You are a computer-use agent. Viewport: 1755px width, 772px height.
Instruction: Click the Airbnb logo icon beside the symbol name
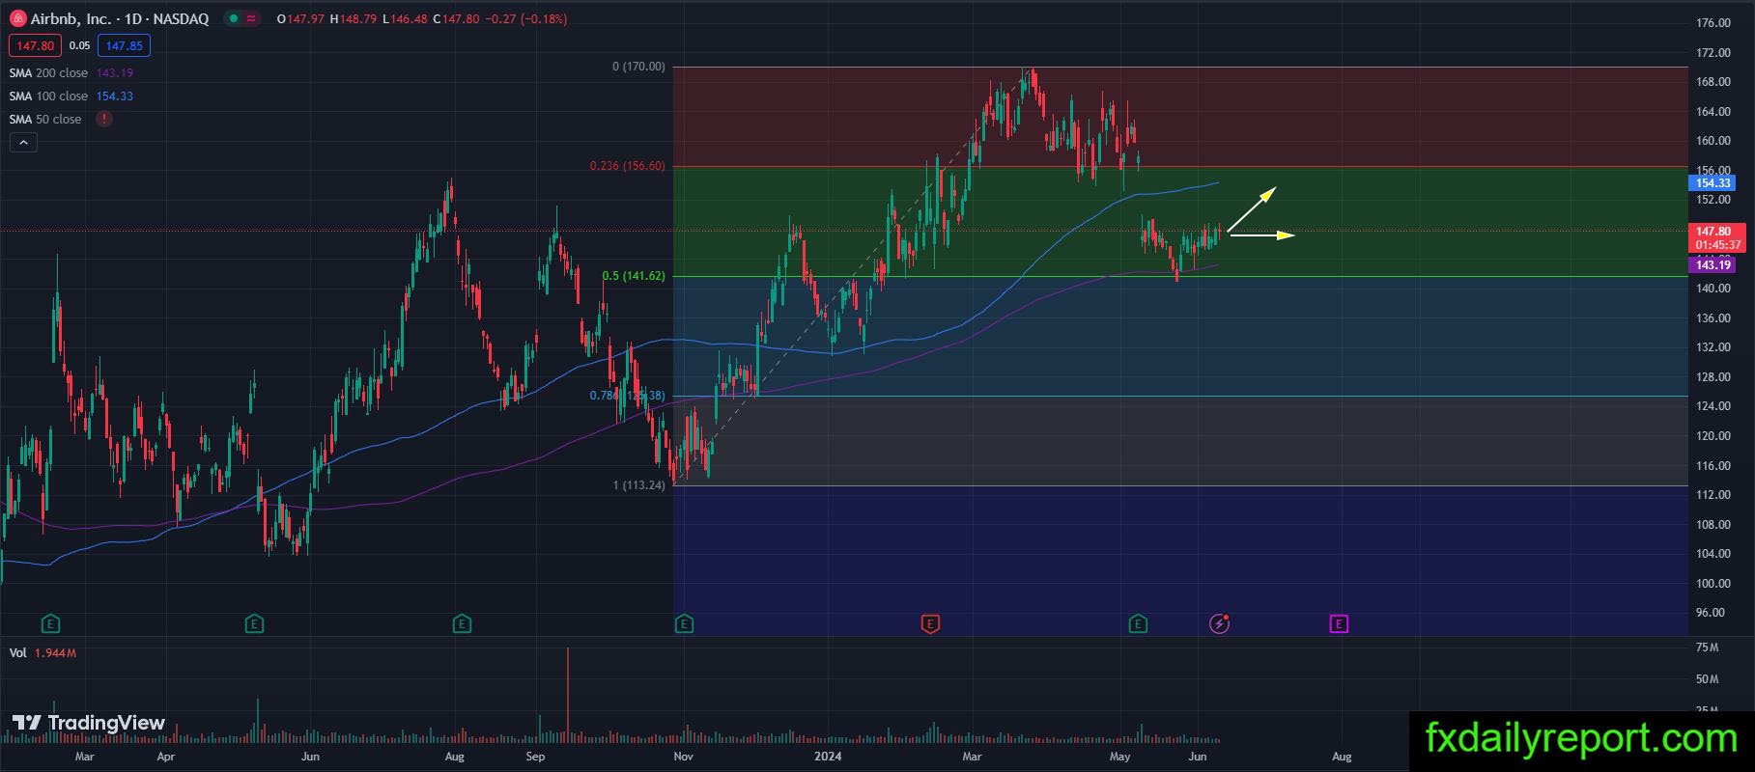point(16,18)
